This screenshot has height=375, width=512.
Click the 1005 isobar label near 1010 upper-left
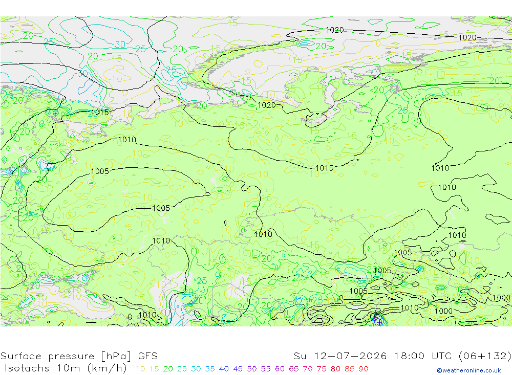(x=100, y=171)
